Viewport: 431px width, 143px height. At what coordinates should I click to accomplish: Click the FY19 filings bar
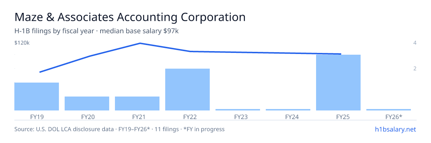[37, 97]
